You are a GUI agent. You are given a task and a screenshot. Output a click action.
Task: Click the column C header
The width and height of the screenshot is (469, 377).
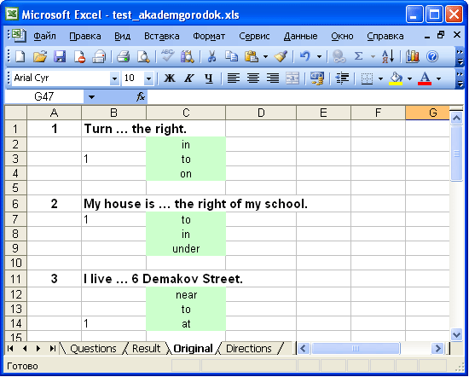(x=186, y=113)
